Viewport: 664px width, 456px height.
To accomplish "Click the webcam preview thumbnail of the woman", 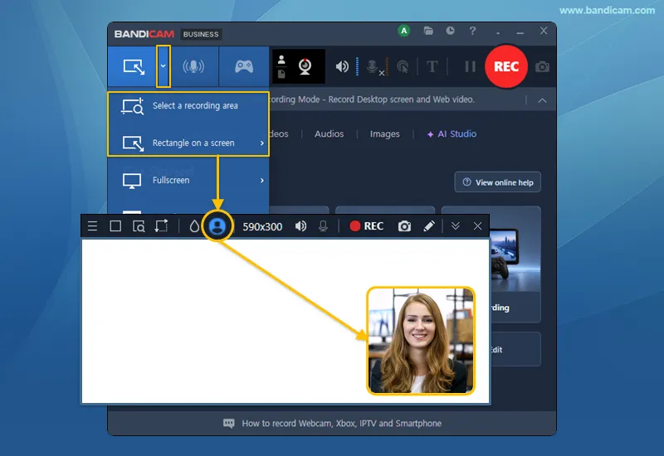I will [x=421, y=341].
